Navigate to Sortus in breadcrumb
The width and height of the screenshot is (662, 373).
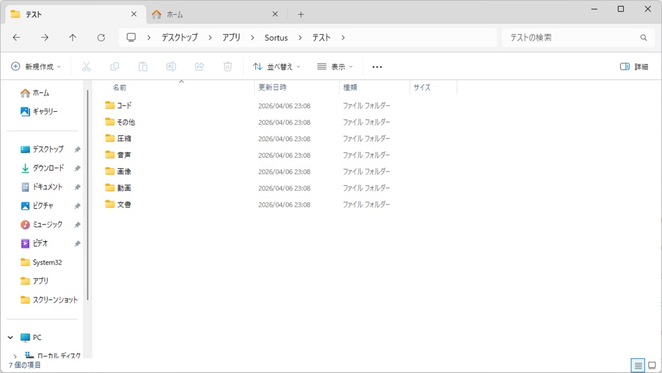point(276,37)
